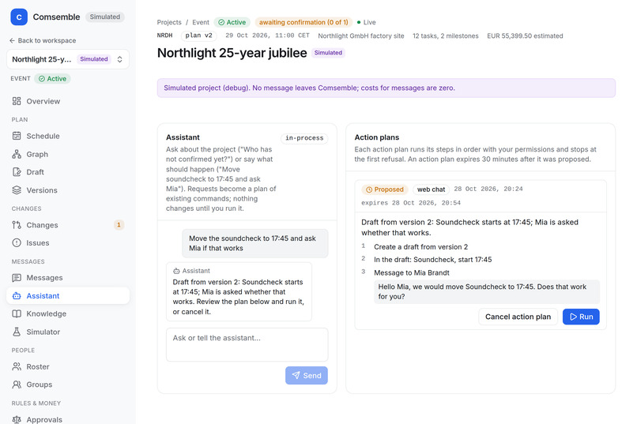Click the Assistant robot icon in sidebar
The height and width of the screenshot is (424, 637).
(17, 296)
